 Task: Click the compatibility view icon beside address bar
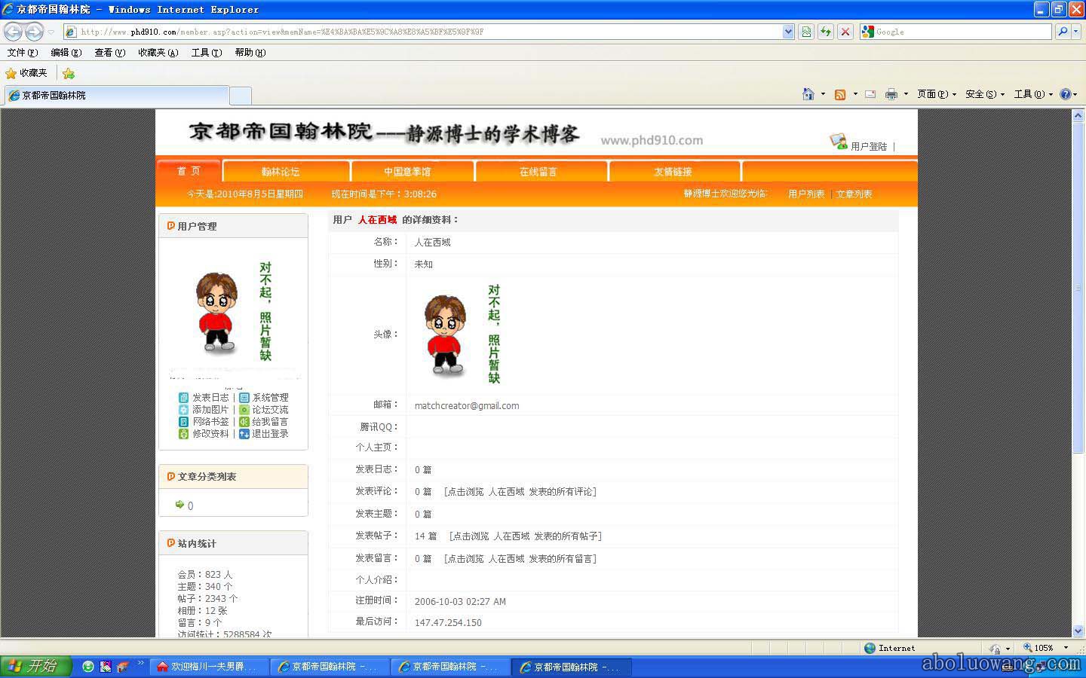[806, 32]
